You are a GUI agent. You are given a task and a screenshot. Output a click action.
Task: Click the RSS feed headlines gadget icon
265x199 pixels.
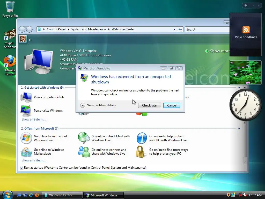(x=246, y=30)
